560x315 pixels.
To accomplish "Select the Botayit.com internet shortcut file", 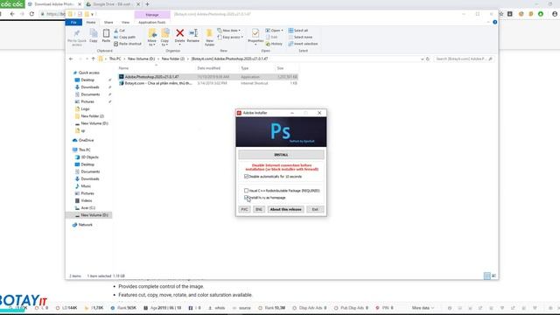I will pyautogui.click(x=208, y=83).
